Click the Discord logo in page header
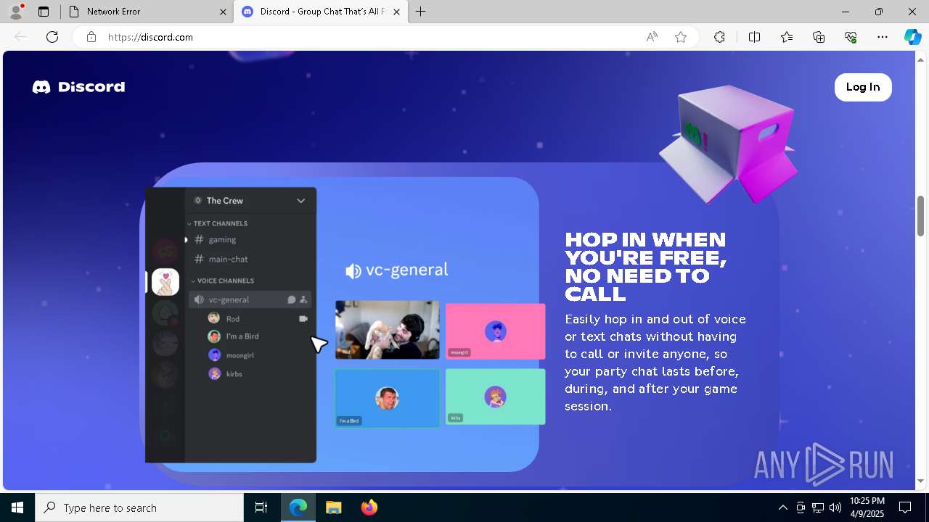 pyautogui.click(x=78, y=87)
